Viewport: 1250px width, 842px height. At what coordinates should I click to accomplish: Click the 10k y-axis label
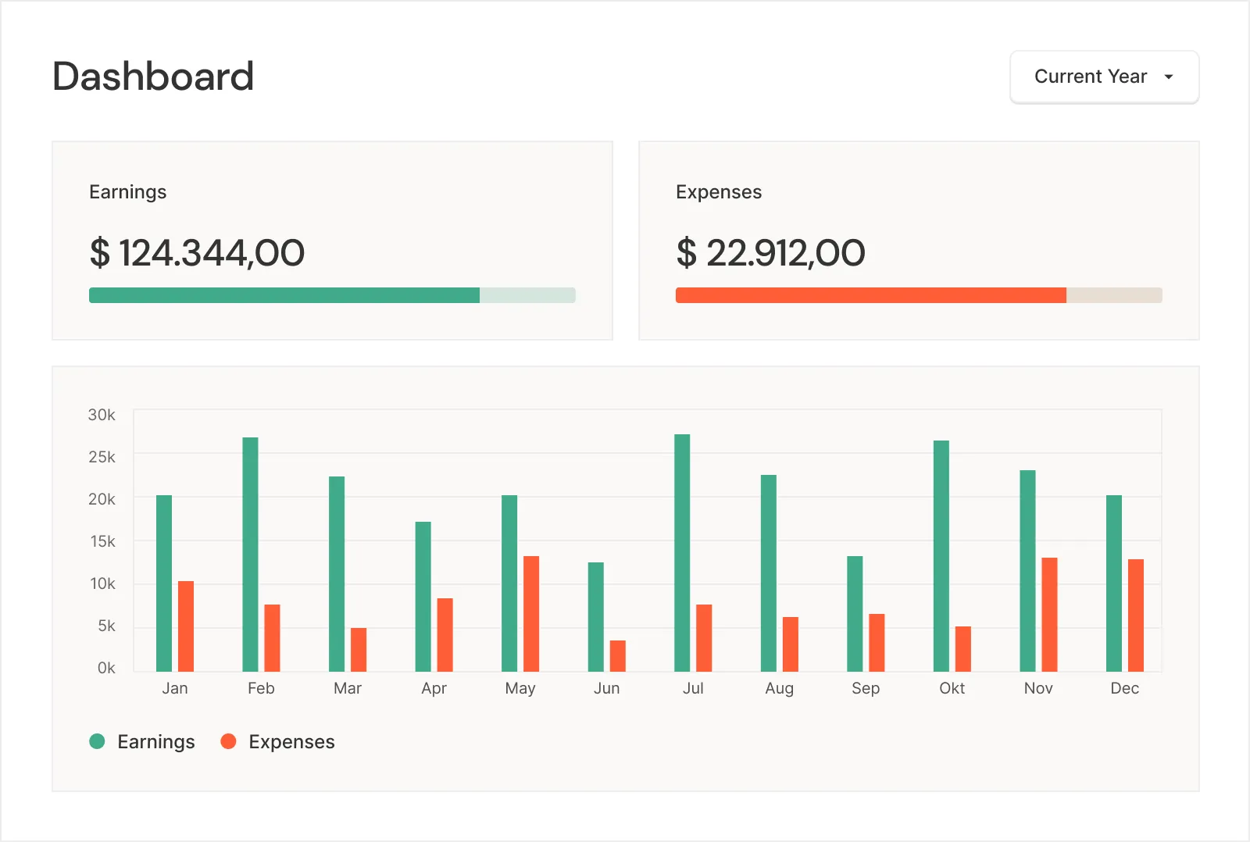pyautogui.click(x=102, y=583)
